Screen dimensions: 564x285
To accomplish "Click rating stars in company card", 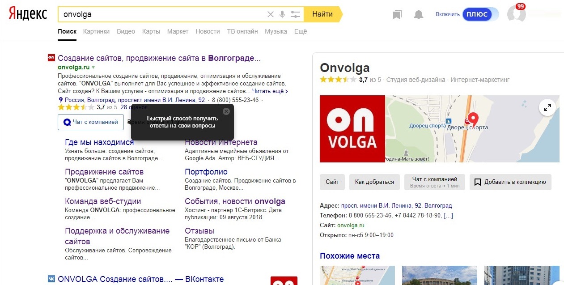I will (x=338, y=80).
